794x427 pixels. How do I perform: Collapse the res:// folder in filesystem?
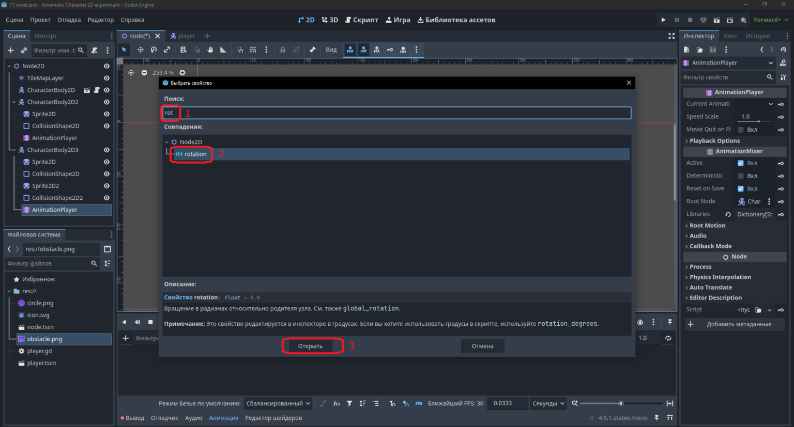(9, 291)
